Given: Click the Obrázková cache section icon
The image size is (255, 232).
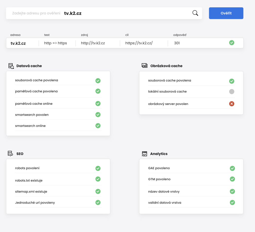Looking at the screenshot, I should coord(144,66).
